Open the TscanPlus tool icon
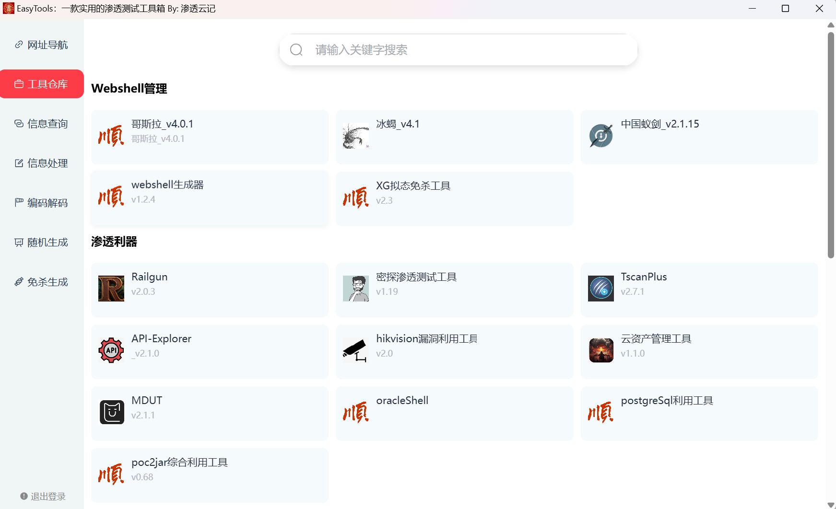Image resolution: width=836 pixels, height=509 pixels. click(601, 288)
